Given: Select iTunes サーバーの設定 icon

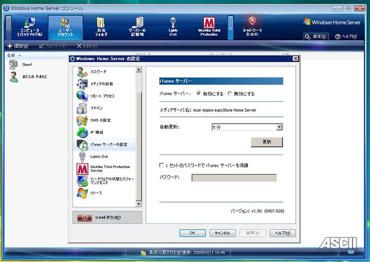Looking at the screenshot, I should [82, 144].
